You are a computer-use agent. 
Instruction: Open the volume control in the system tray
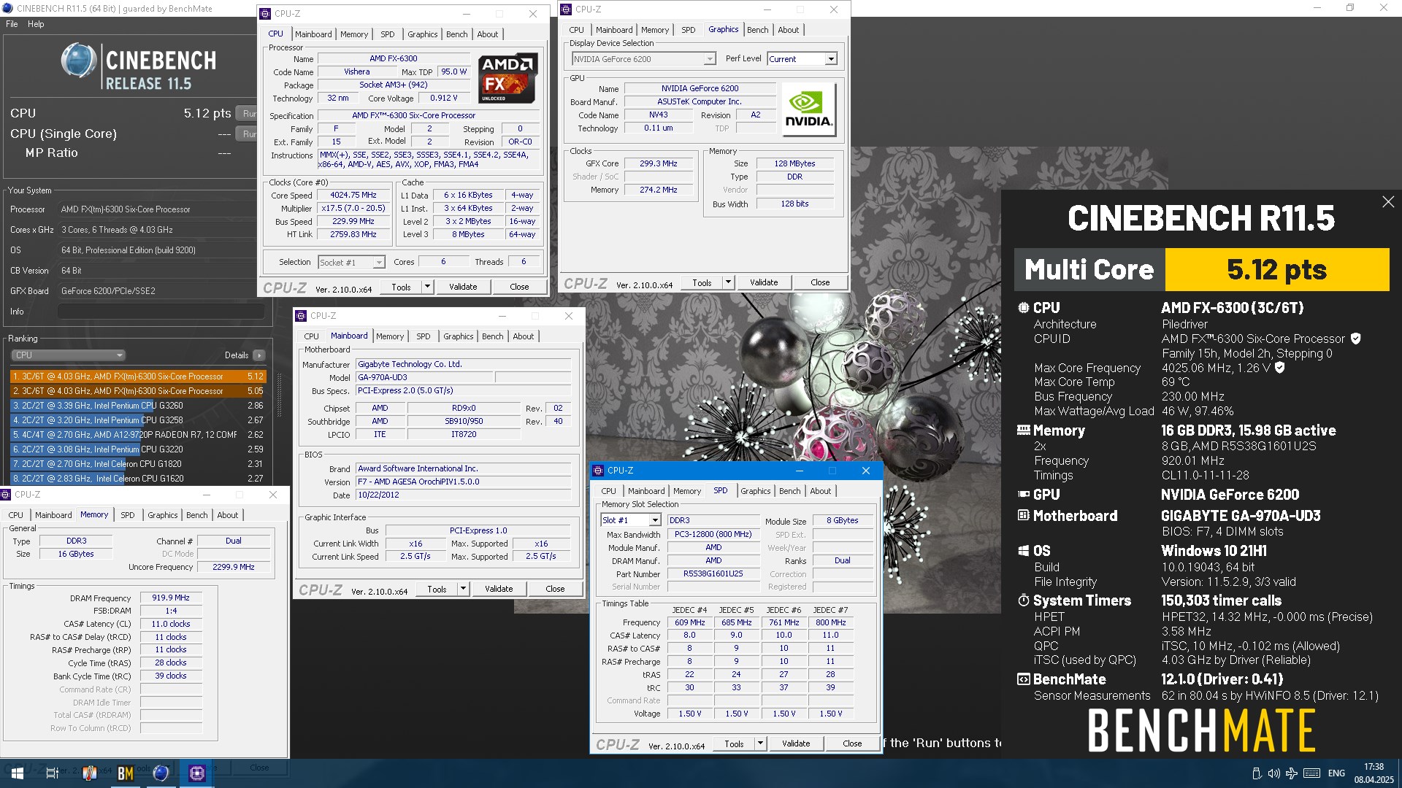click(x=1273, y=773)
